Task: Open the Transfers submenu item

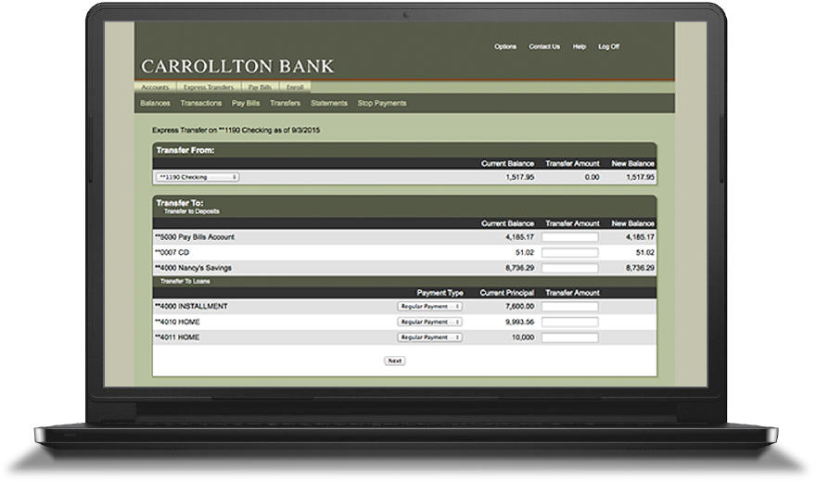Action: point(286,104)
